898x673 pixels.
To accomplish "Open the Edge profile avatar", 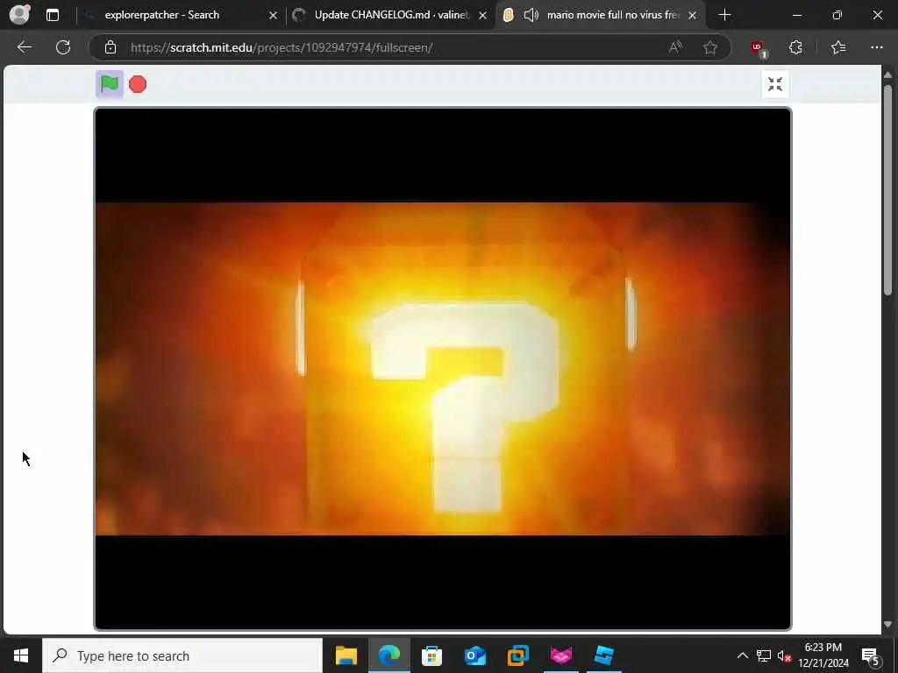I will point(20,14).
